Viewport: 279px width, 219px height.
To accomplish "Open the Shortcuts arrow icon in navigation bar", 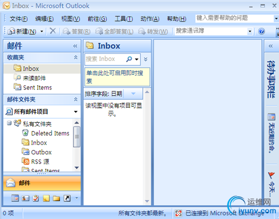I will click(67, 198).
